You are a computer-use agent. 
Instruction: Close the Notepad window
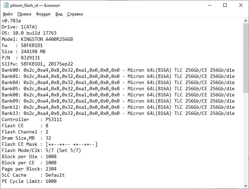(x=240, y=5)
